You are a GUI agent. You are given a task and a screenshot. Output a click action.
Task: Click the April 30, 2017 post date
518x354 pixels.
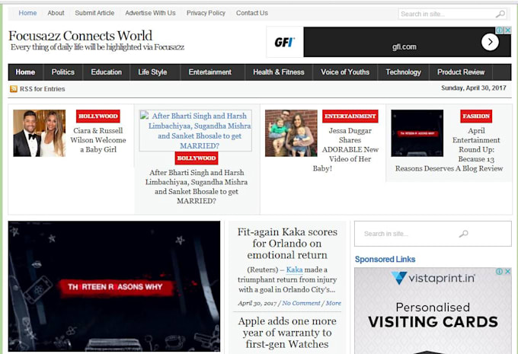tap(257, 303)
